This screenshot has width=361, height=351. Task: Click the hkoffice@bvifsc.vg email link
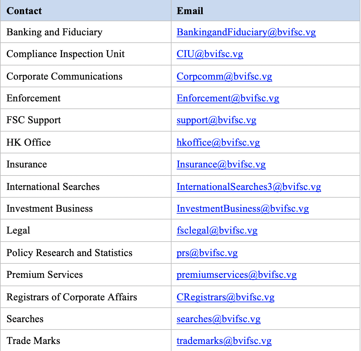[x=218, y=142]
